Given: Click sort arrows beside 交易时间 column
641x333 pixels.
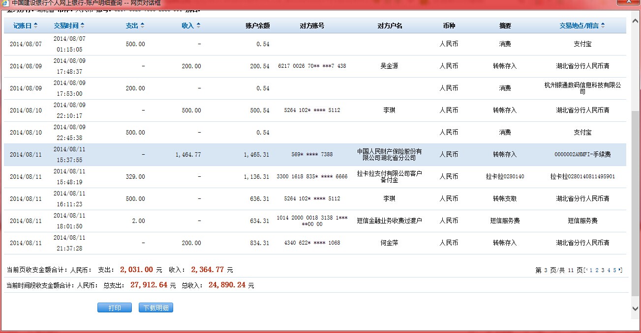Looking at the screenshot, I should click(82, 26).
